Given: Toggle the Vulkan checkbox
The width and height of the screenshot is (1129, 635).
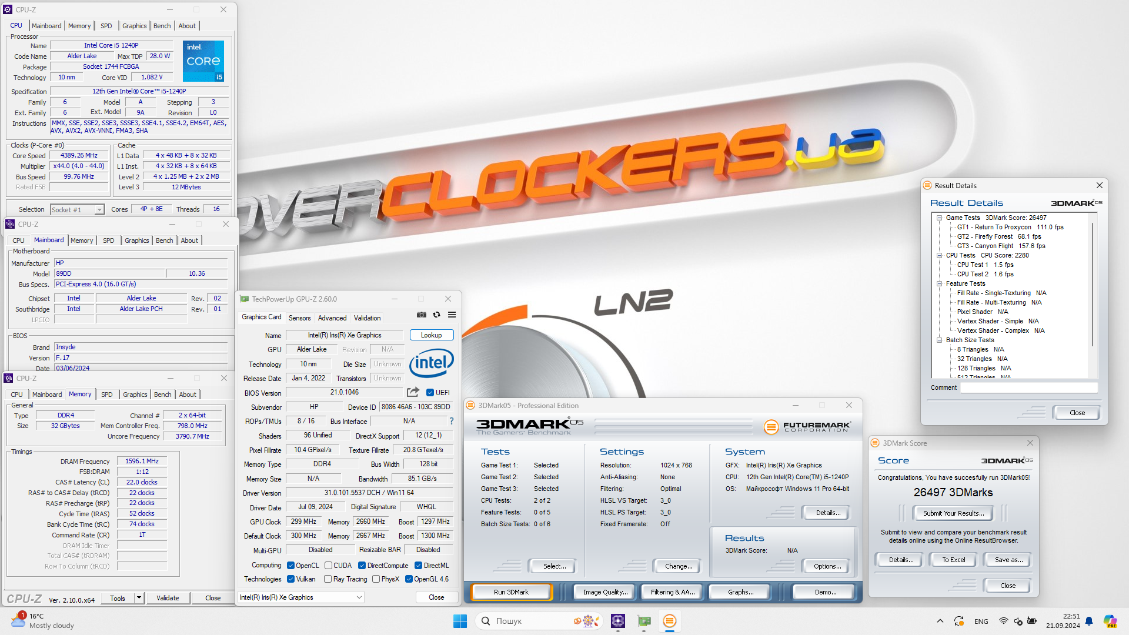Looking at the screenshot, I should click(290, 579).
